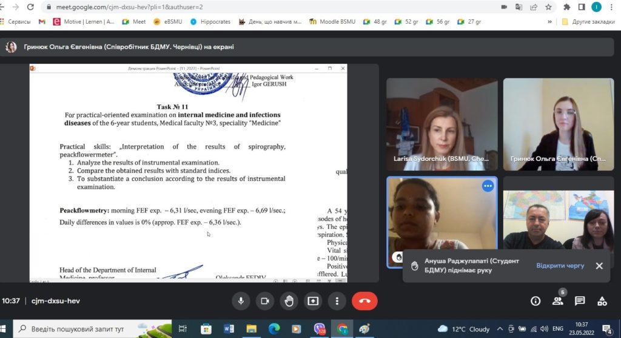Click the Chrome taskbar icon
Image resolution: width=621 pixels, height=338 pixels.
coord(342,329)
